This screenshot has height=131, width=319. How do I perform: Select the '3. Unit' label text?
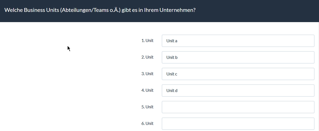click(x=147, y=74)
